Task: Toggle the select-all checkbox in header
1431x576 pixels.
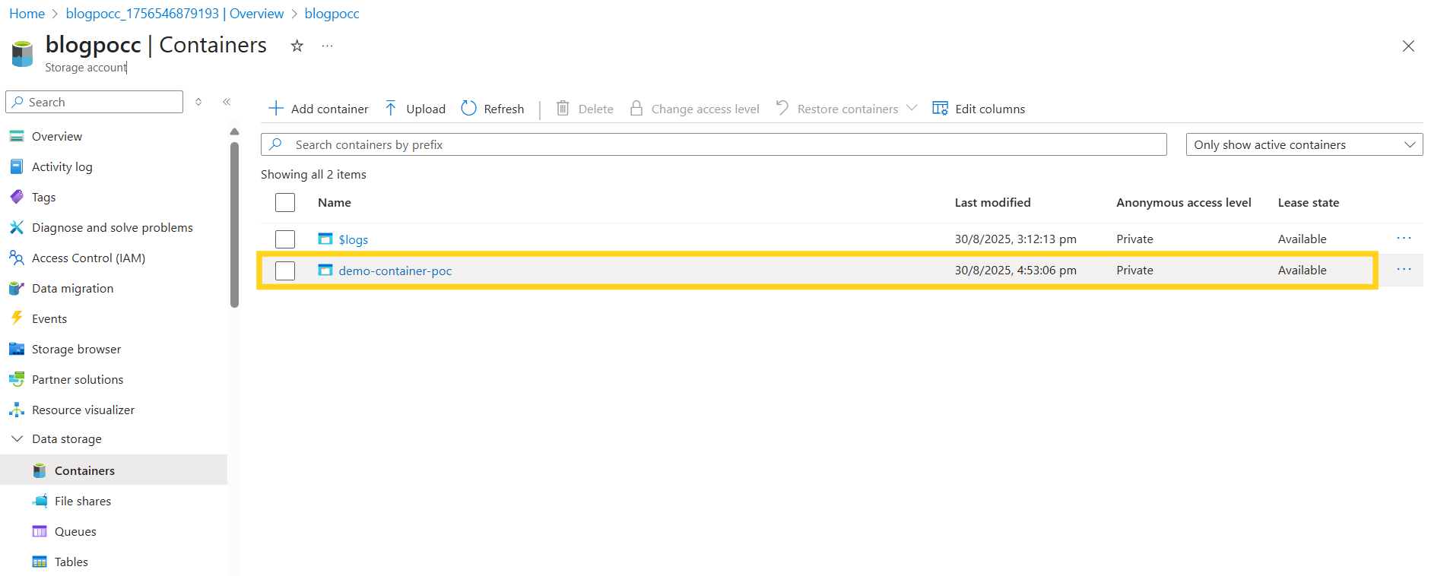Action: pos(285,203)
